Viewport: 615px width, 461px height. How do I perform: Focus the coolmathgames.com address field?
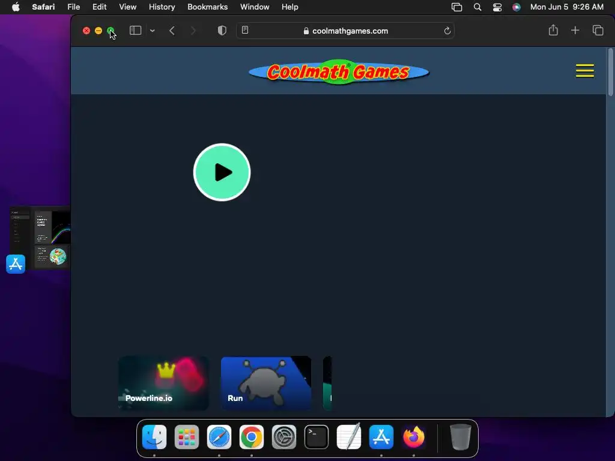point(345,31)
